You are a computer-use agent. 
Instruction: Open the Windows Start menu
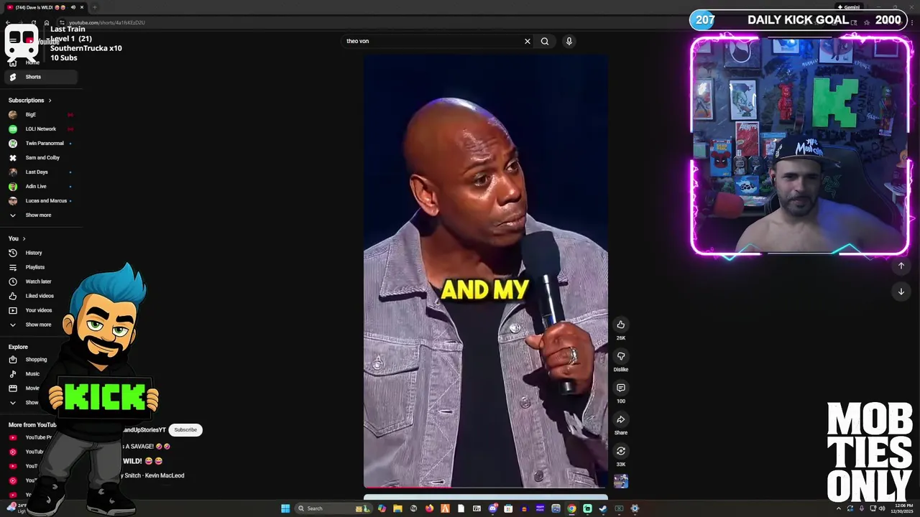tap(285, 508)
